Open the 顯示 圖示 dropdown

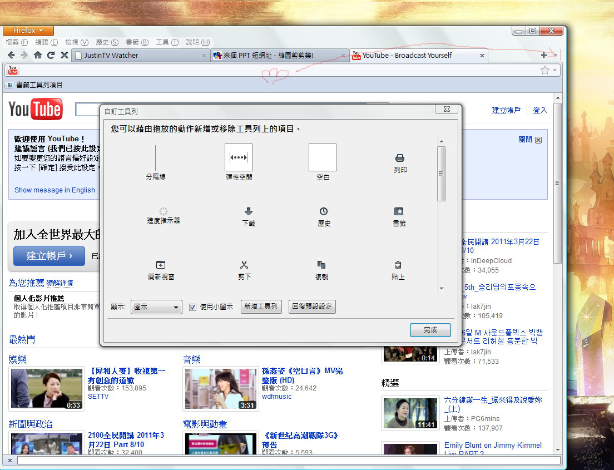[156, 307]
